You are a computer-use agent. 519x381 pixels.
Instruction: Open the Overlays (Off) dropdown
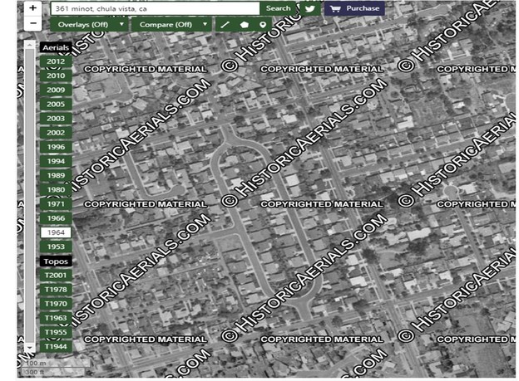point(89,25)
